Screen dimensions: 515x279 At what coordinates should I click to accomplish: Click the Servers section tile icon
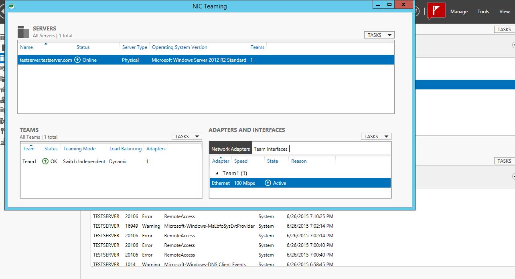coord(23,32)
